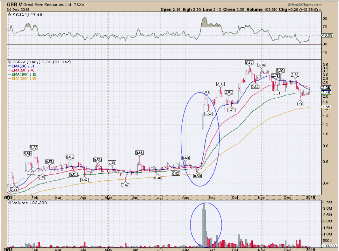Click the 2.75 price label

(275, 75)
